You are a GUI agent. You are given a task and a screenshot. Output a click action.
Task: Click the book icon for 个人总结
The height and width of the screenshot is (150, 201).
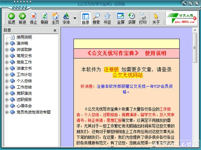(x=12, y=81)
